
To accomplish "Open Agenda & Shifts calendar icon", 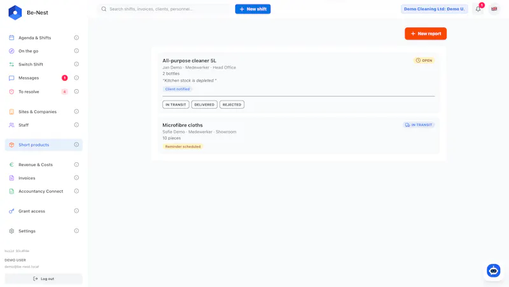I will 11,38.
